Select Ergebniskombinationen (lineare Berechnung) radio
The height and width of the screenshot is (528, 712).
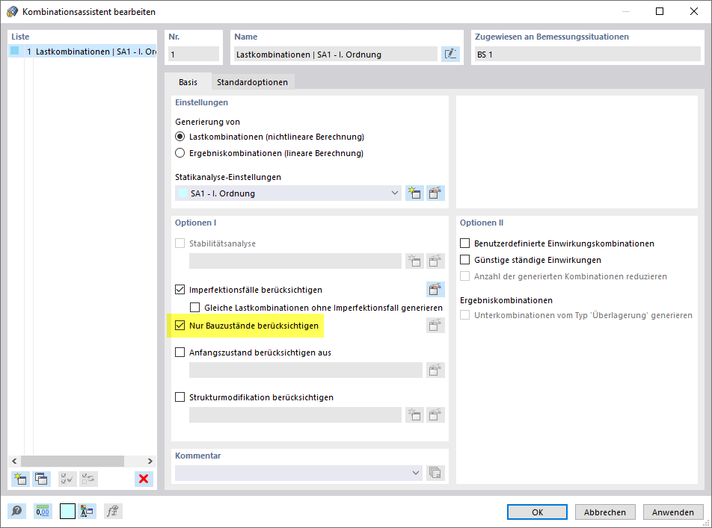coord(179,153)
